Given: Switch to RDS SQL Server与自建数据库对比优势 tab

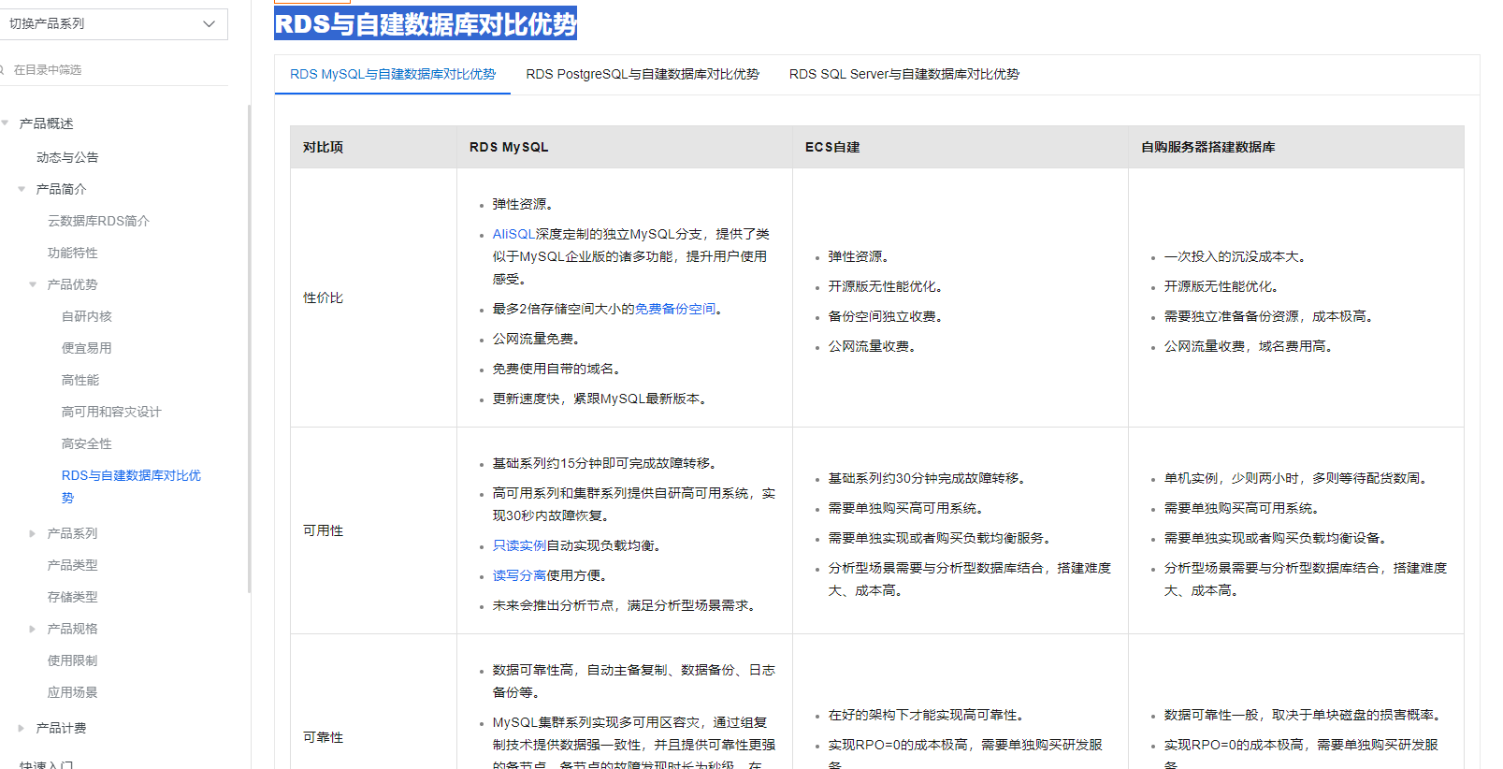Looking at the screenshot, I should [904, 74].
